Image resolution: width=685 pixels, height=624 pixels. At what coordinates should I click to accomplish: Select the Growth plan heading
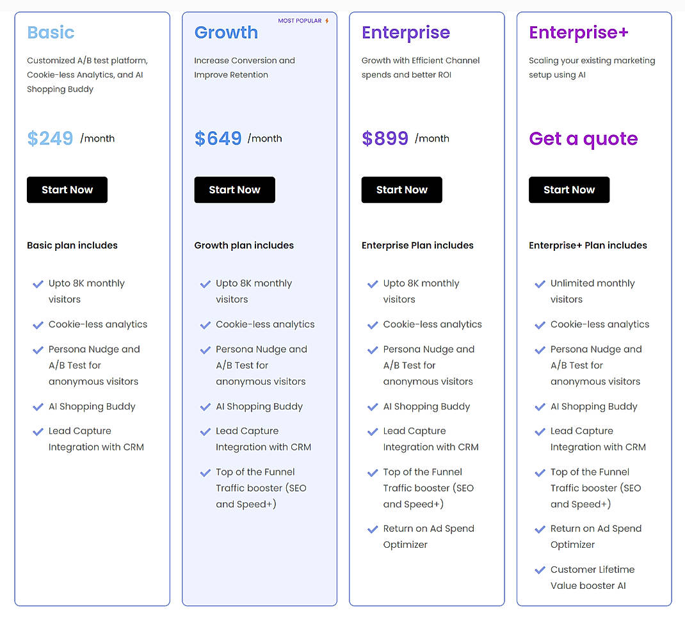[226, 32]
